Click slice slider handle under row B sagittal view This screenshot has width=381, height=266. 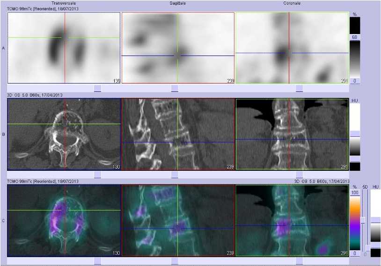(175, 175)
